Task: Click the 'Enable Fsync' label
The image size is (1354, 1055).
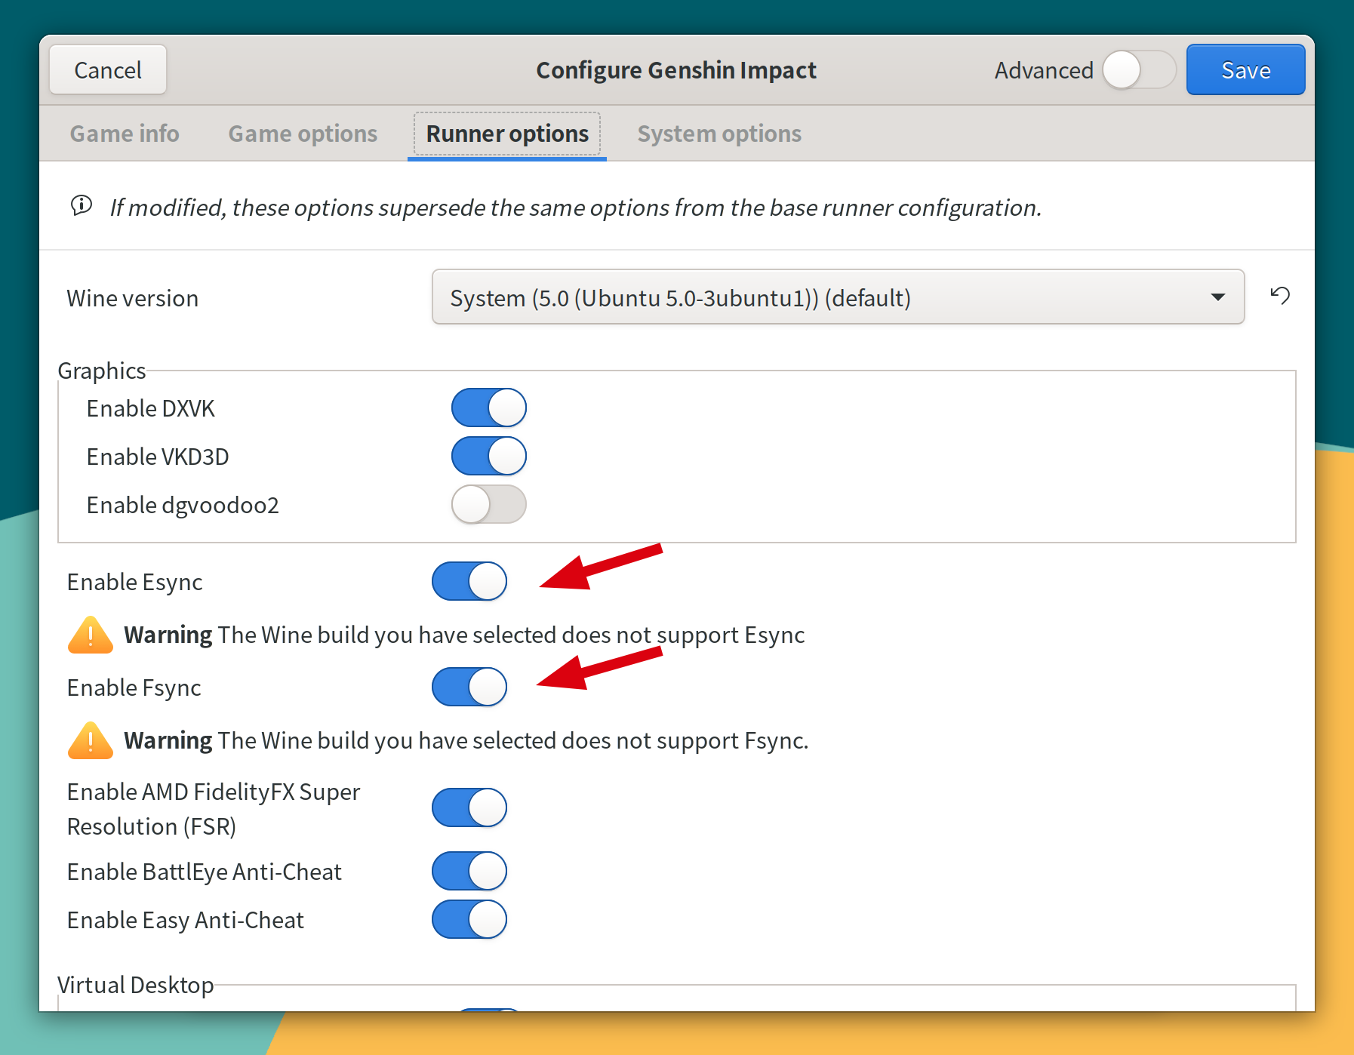Action: click(x=134, y=687)
